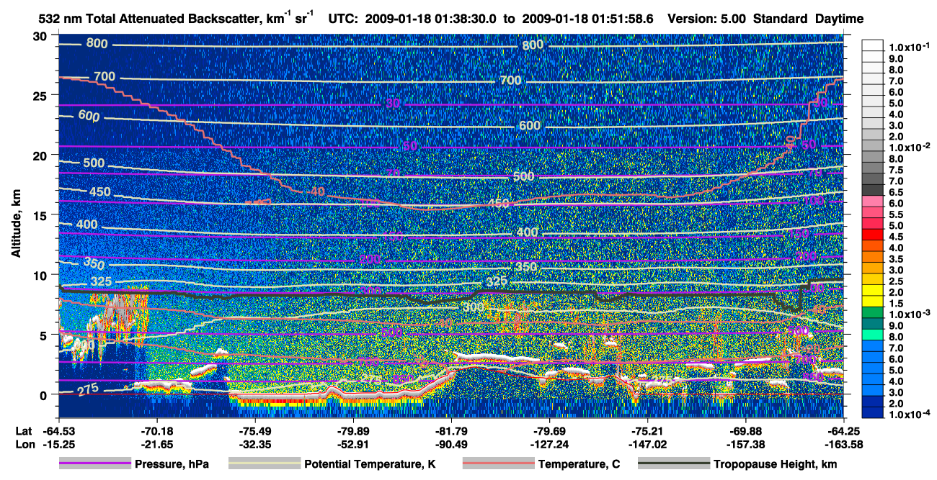Click the longitude value '-21.65'

point(157,445)
